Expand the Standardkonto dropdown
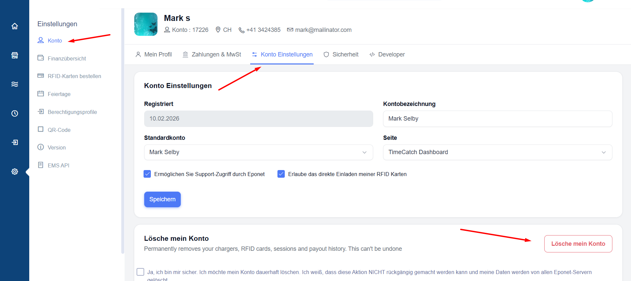The image size is (631, 281). (x=259, y=152)
